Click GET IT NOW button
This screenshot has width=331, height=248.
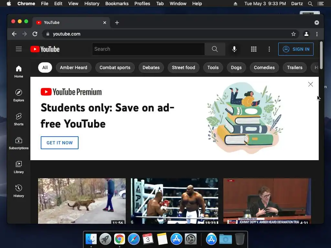pyautogui.click(x=59, y=143)
